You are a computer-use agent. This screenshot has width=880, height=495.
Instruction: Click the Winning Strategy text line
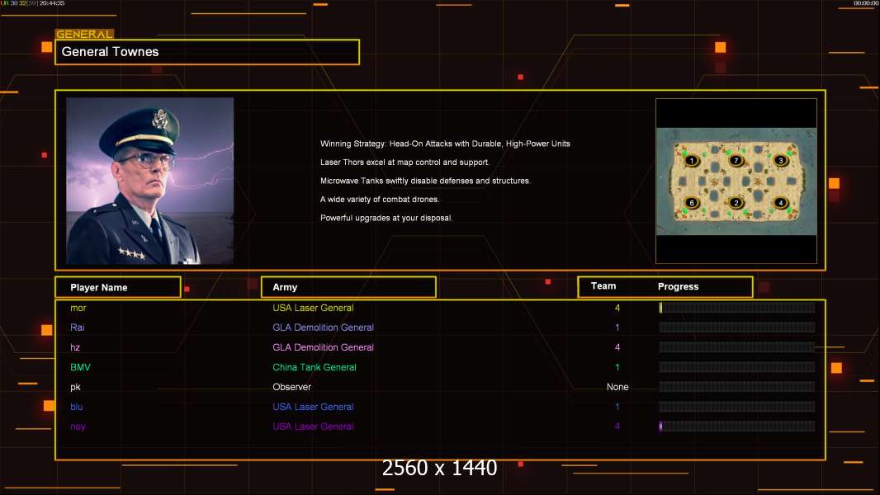pos(445,144)
